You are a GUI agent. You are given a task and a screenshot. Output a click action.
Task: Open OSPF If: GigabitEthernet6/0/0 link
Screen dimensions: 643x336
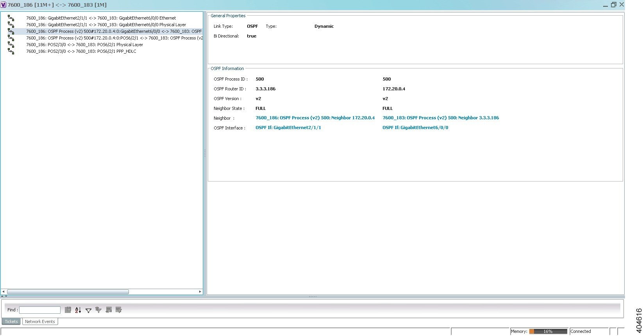[415, 128]
